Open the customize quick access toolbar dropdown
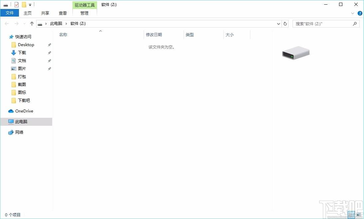 click(30, 5)
